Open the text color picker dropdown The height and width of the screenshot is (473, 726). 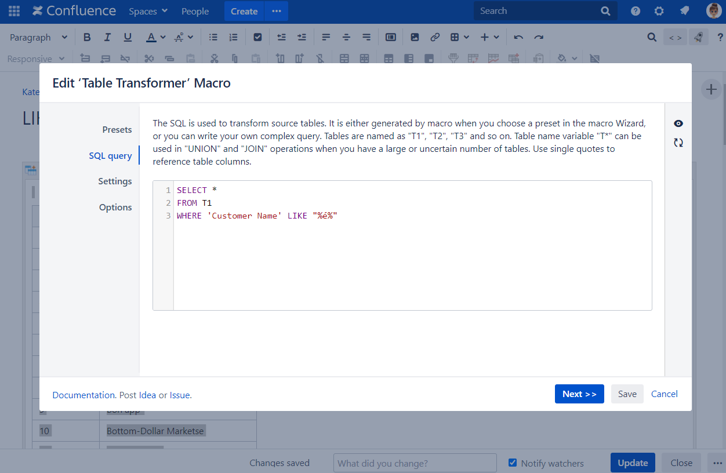(163, 37)
